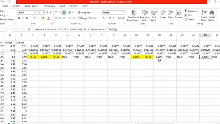Open Font dialog launcher
The image size is (220, 124).
(52, 24)
